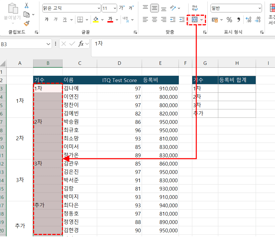Select the 추가 cell in column G

(x=205, y=113)
